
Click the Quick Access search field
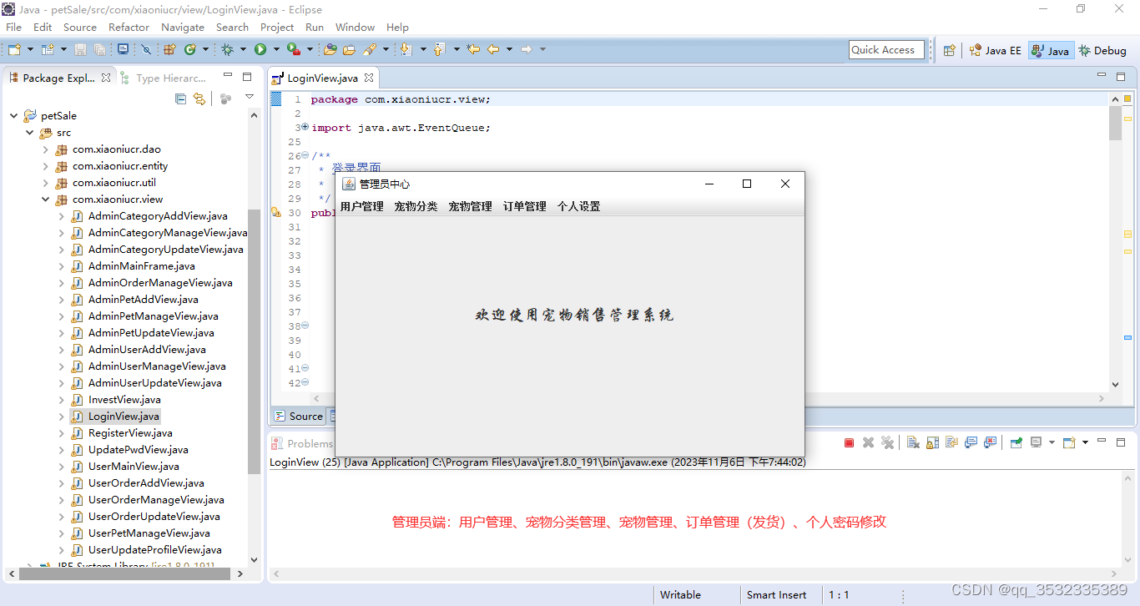coord(886,49)
